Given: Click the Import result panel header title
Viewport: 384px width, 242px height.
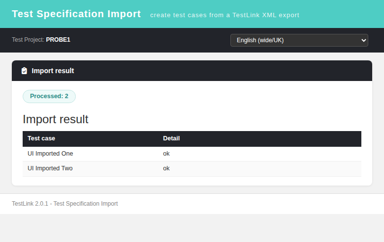Looking at the screenshot, I should [x=53, y=71].
